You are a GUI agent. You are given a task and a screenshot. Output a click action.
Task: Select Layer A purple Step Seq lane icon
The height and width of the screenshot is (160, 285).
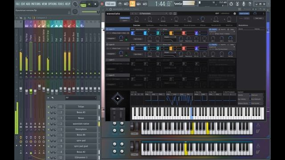[196, 33]
